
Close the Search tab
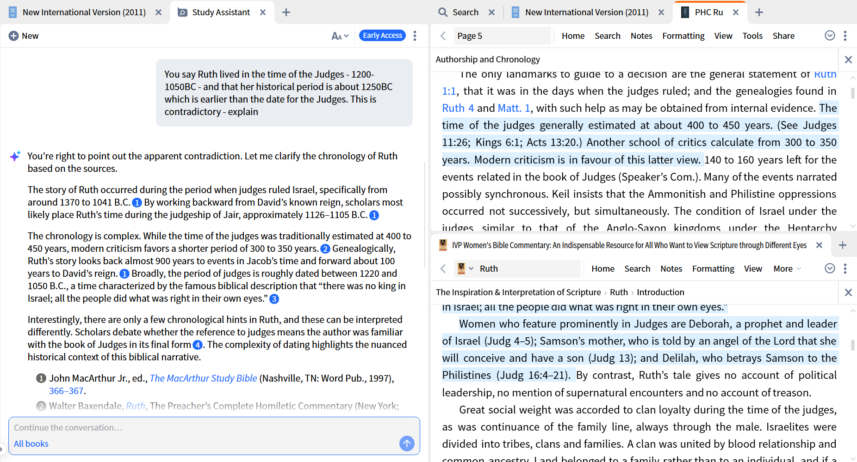tap(492, 12)
